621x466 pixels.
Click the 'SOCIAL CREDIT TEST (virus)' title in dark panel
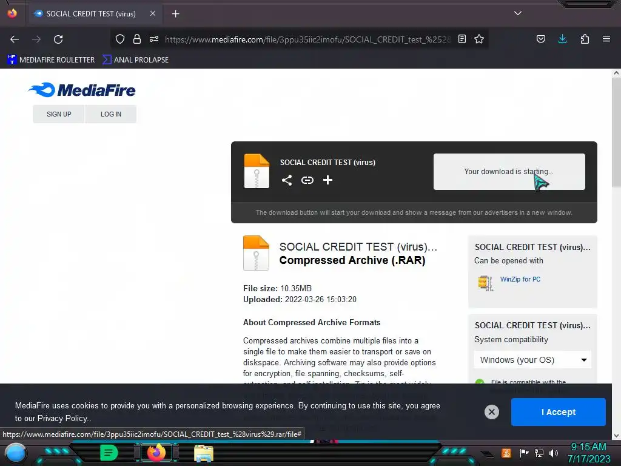(327, 163)
